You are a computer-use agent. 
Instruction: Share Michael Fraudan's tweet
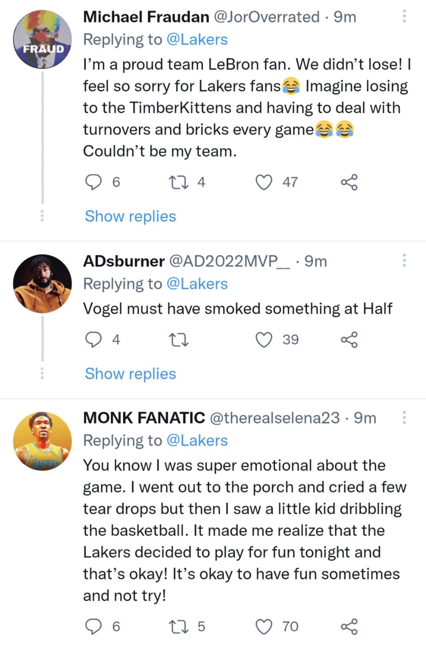coord(349,182)
